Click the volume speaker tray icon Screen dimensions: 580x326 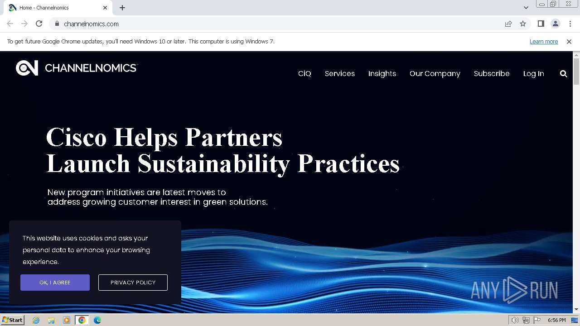pyautogui.click(x=515, y=320)
